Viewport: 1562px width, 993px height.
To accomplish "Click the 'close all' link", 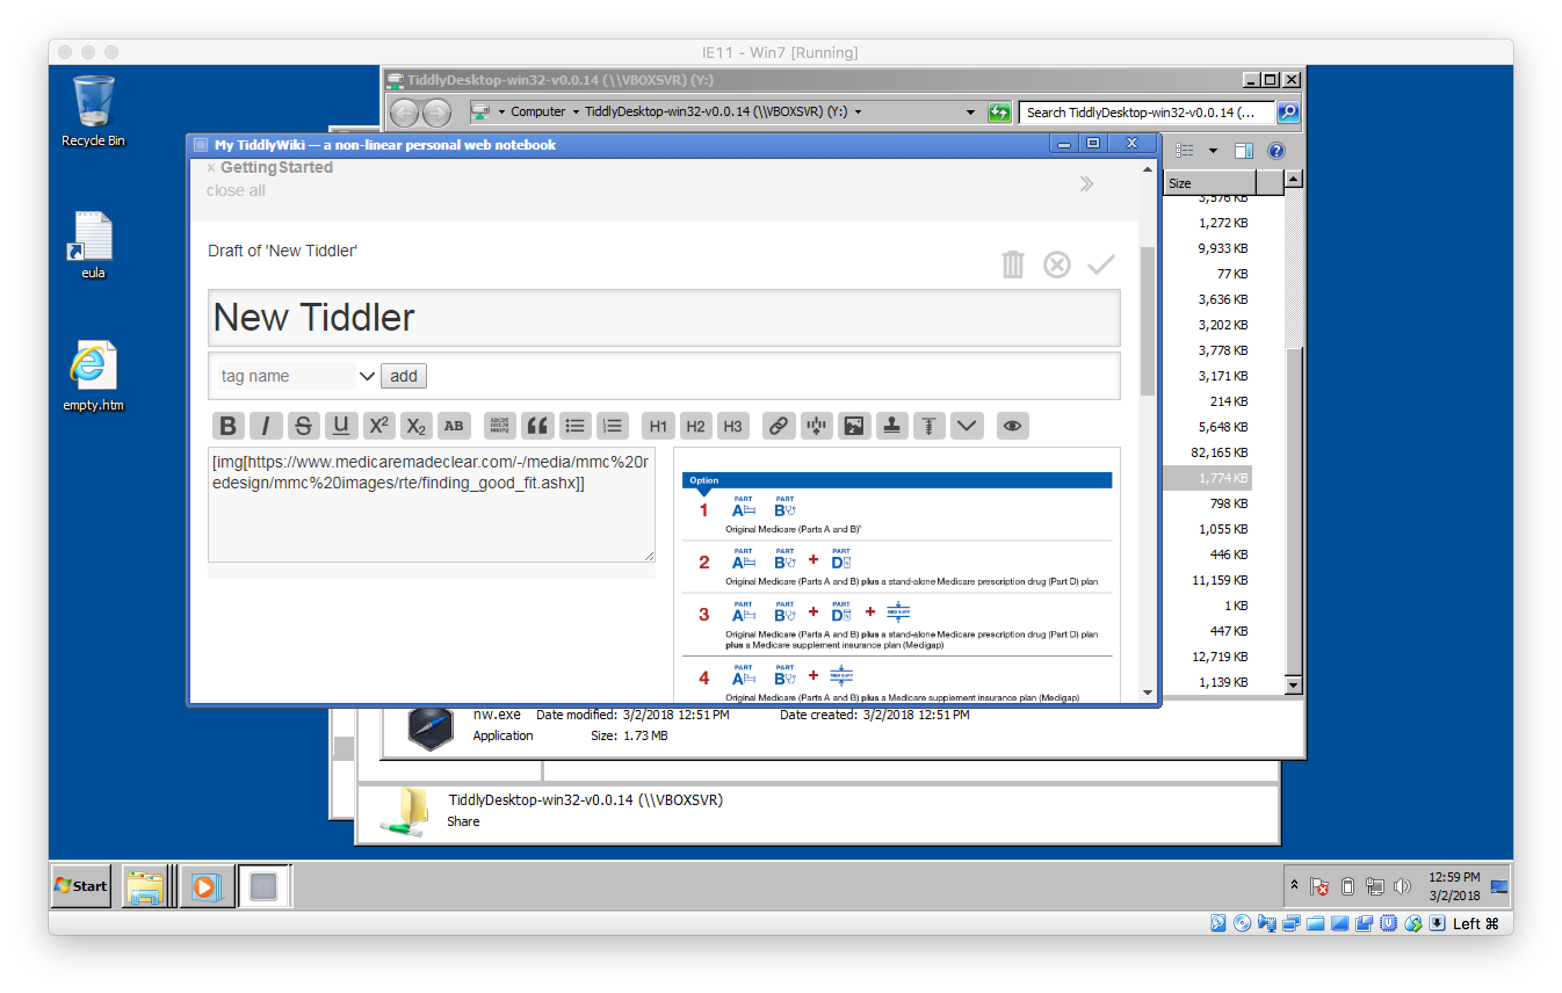I will pyautogui.click(x=236, y=190).
